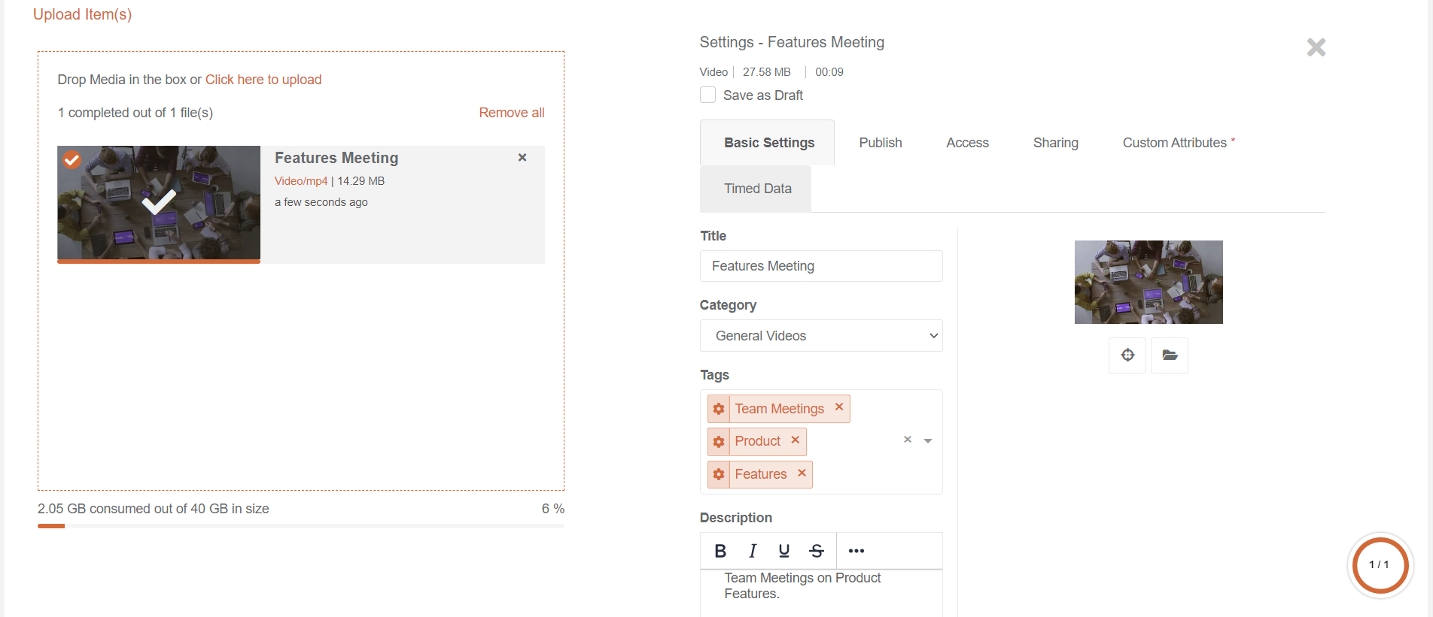The image size is (1433, 617).
Task: Apply Strikethrough formatting to description
Action: [x=817, y=551]
